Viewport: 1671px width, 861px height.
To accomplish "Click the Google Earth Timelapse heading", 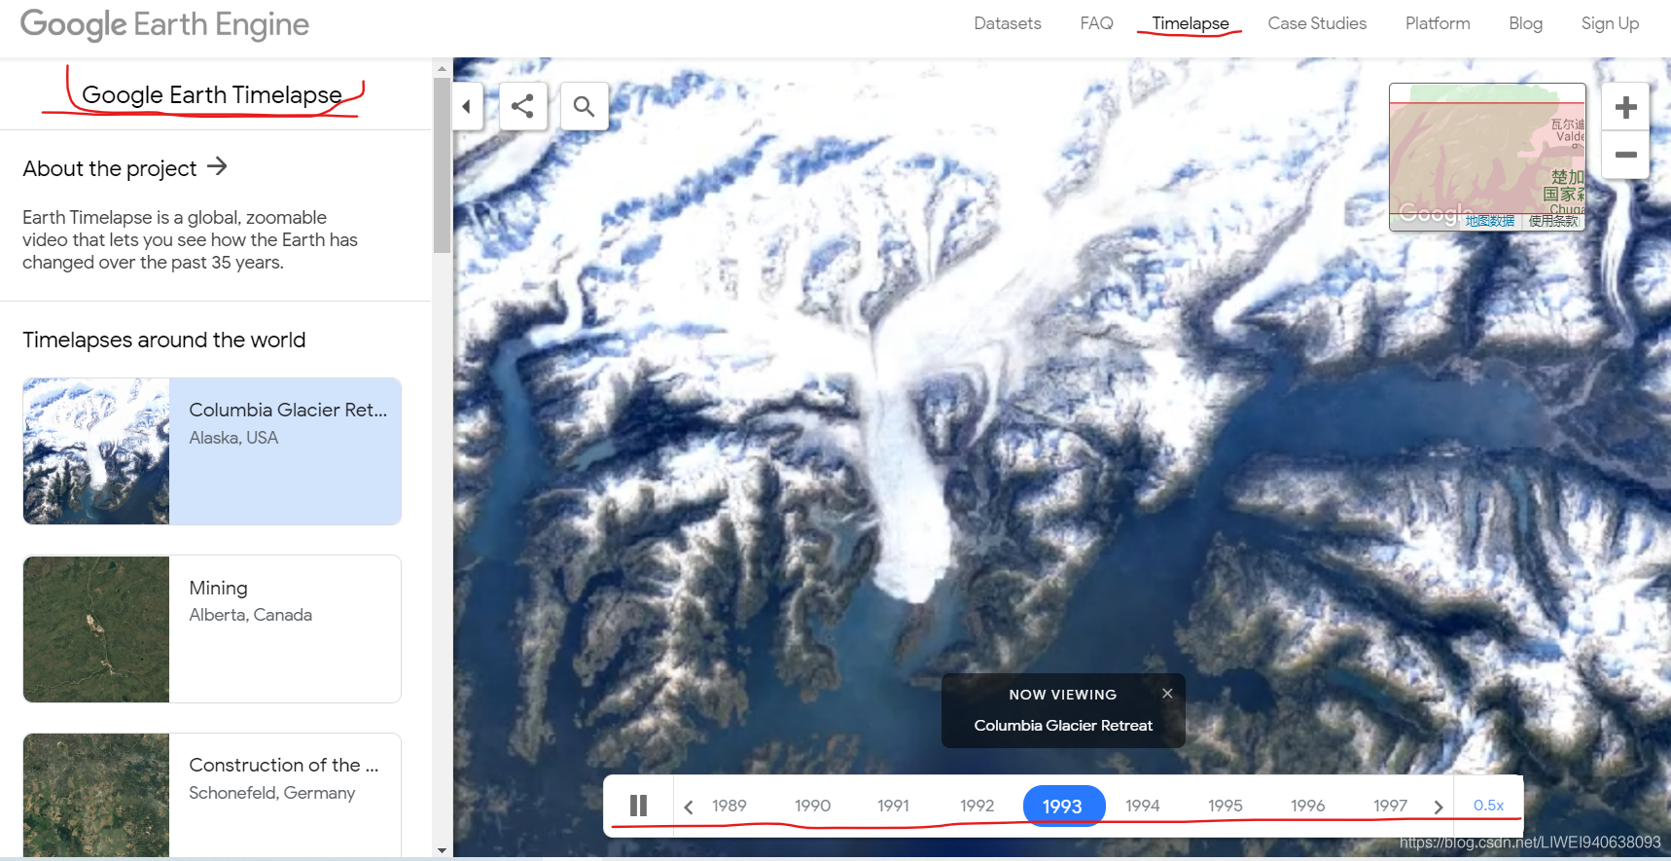I will pyautogui.click(x=212, y=94).
